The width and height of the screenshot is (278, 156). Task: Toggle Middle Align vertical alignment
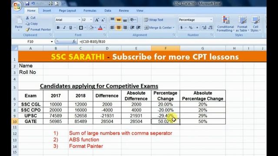[x=119, y=19]
